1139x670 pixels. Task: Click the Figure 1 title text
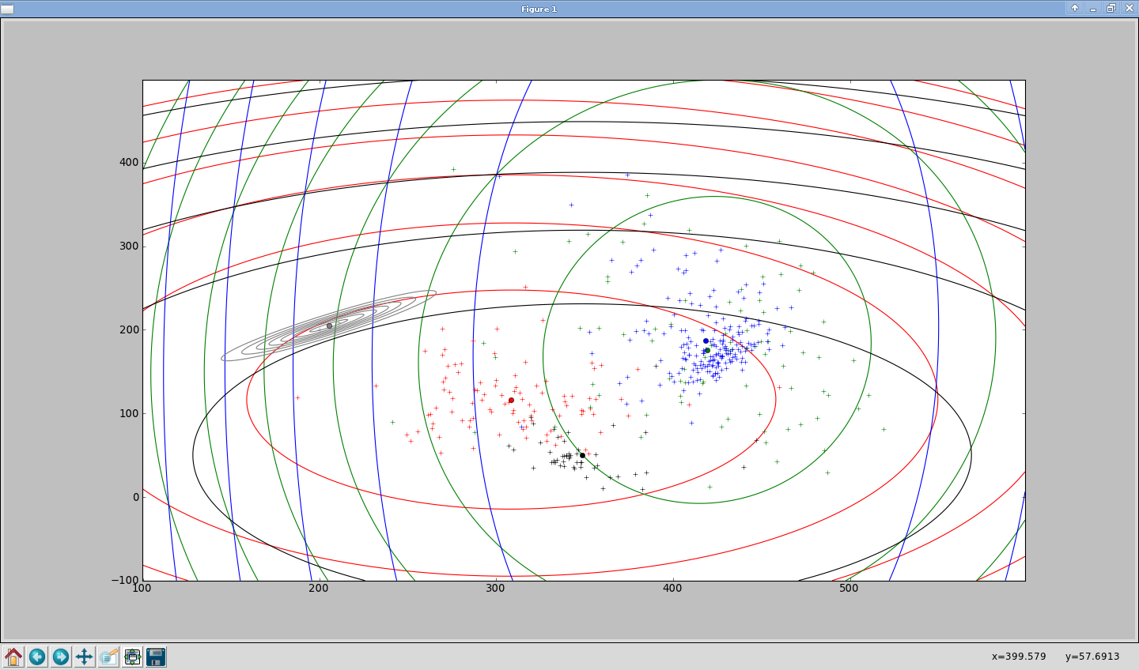click(539, 9)
